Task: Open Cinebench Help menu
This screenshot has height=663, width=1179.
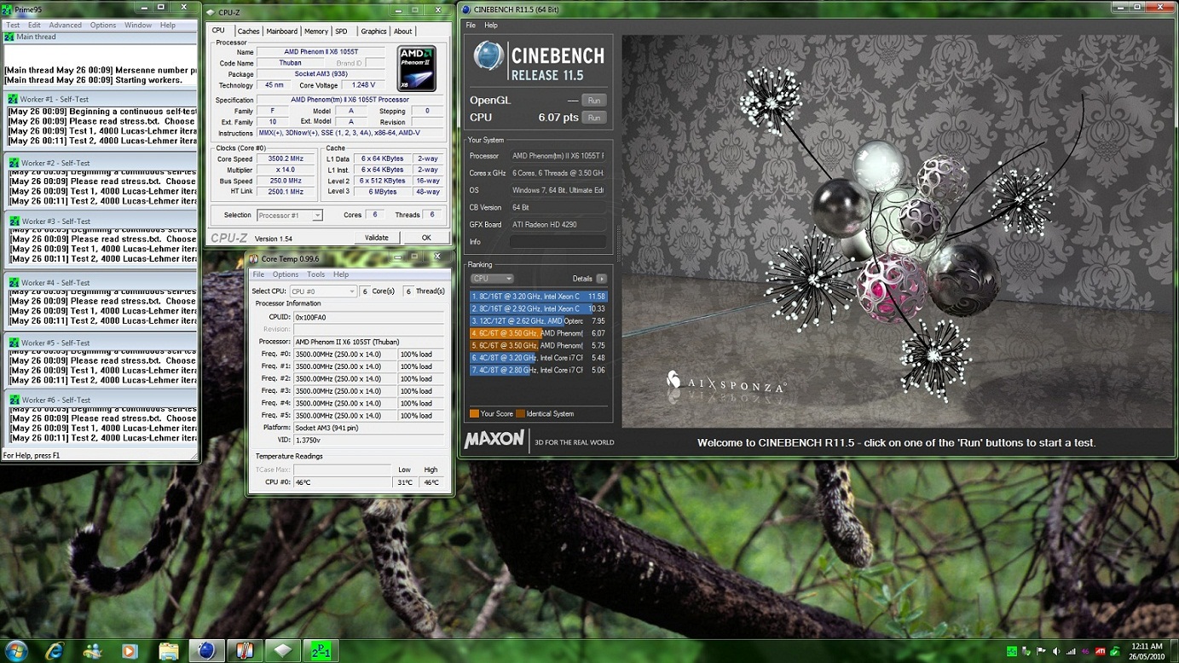Action: (491, 26)
